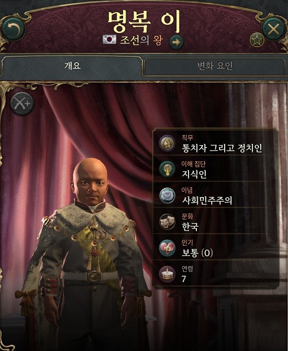
Task: Click the lightbulb interest group icon
Action: coord(167,169)
